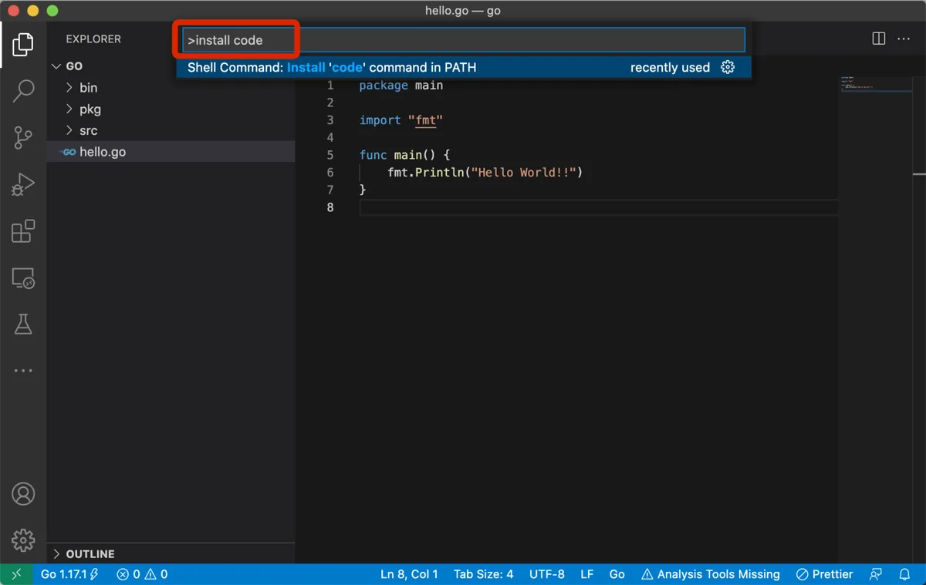This screenshot has height=585, width=926.
Task: Open the Source Control view icon
Action: coord(23,138)
